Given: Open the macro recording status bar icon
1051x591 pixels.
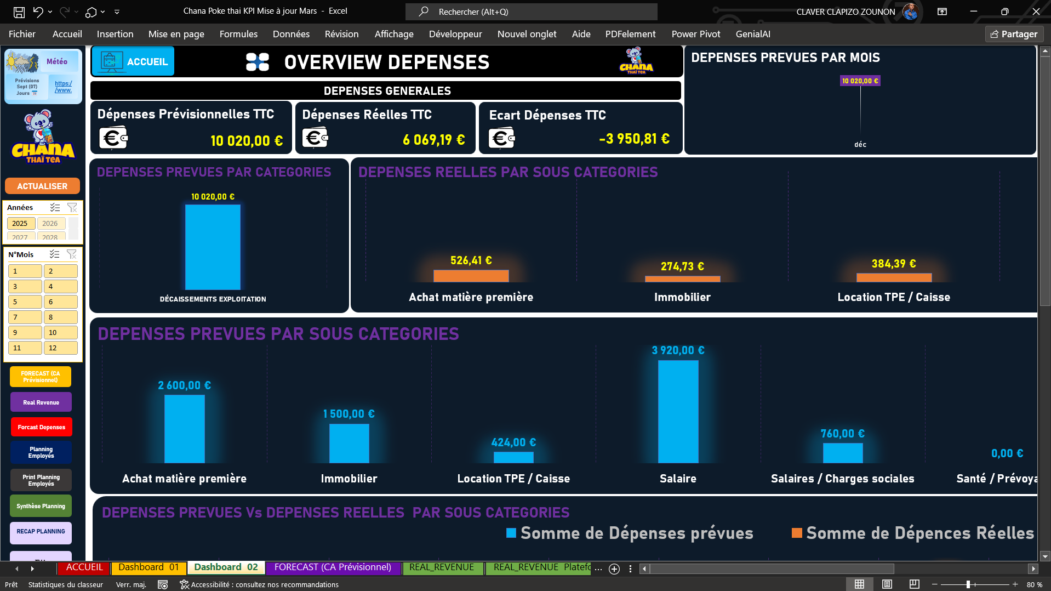Looking at the screenshot, I should pos(163,585).
